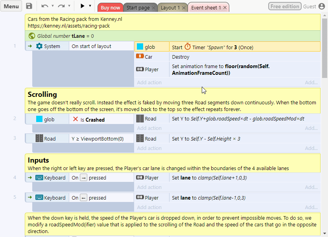Screen dimensions: 328x237
Task: Click the Keyboard icon in event 5
Action: pyautogui.click(x=39, y=197)
